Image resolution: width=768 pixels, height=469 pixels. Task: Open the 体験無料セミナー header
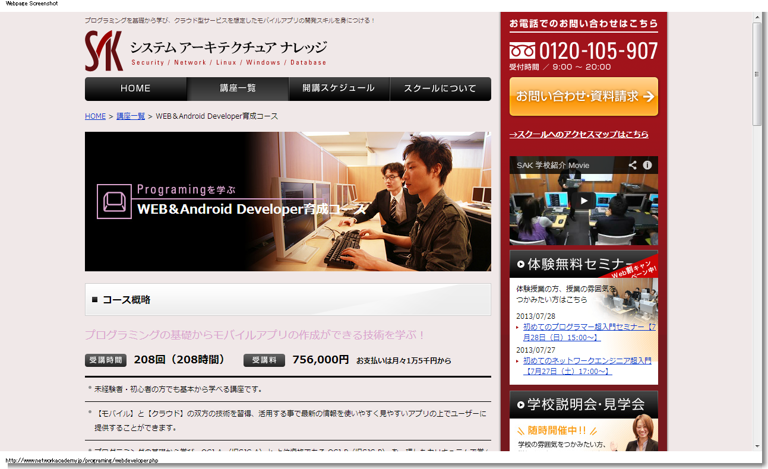pos(584,264)
